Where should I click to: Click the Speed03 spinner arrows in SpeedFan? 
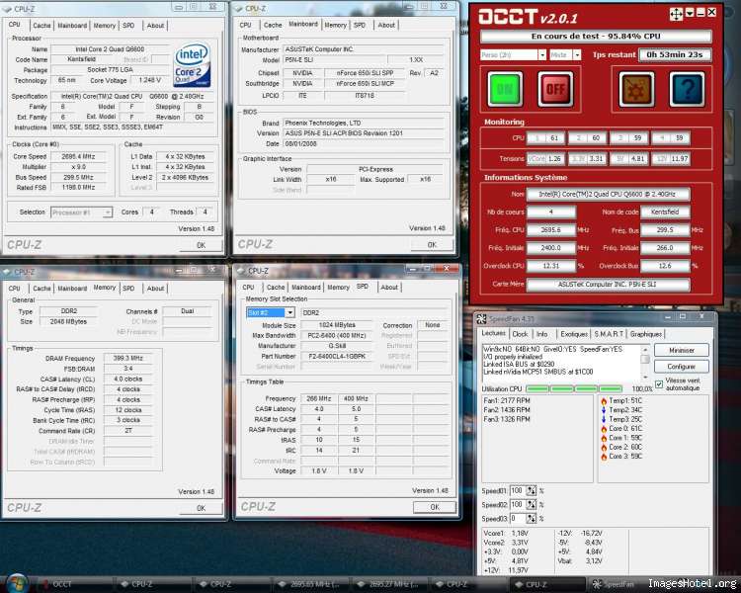point(532,518)
